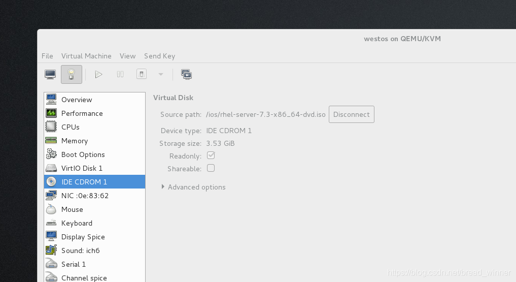The width and height of the screenshot is (516, 282).
Task: Click the Keyboard device icon
Action: tap(51, 223)
